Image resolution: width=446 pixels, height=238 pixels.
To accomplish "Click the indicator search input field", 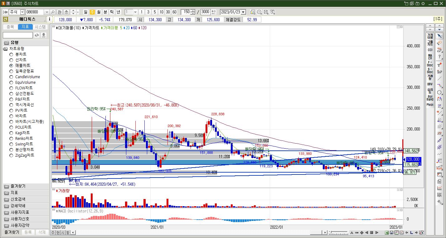I will (18, 35).
